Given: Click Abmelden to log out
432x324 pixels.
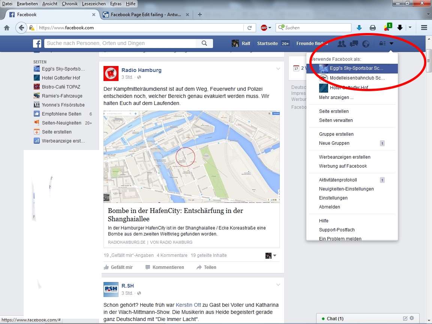Looking at the screenshot, I should coord(329,207).
